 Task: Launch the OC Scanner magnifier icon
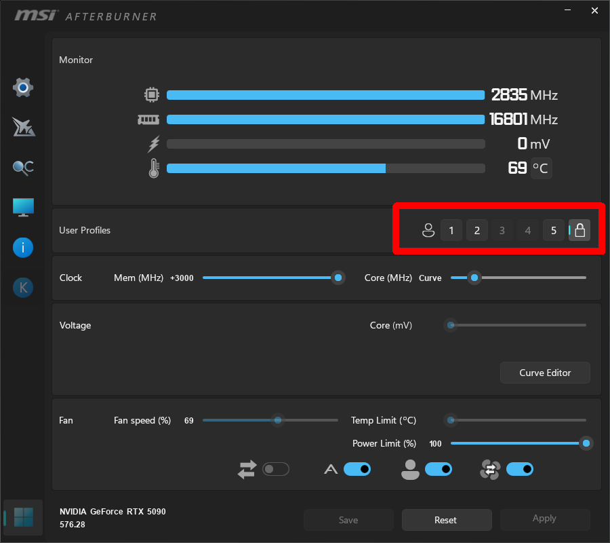pos(23,168)
